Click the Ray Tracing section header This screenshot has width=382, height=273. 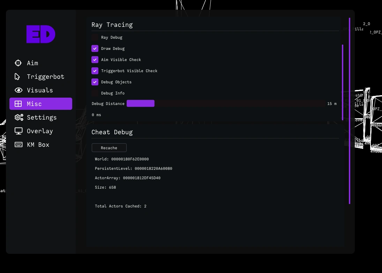tap(112, 25)
